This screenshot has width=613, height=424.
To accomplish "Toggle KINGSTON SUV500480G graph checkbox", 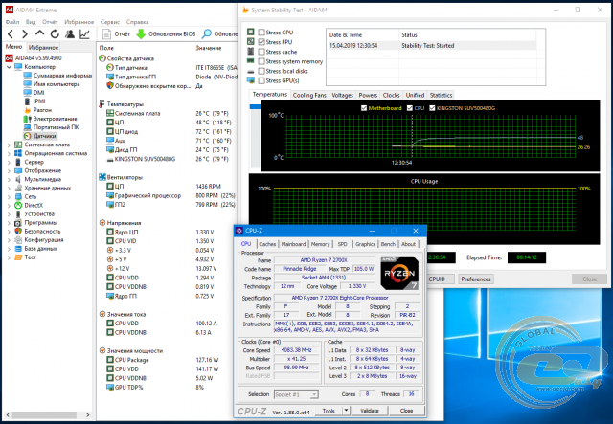I will tap(432, 108).
